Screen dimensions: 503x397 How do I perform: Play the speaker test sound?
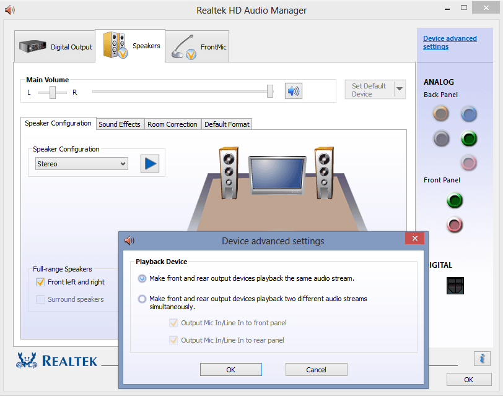[x=149, y=163]
